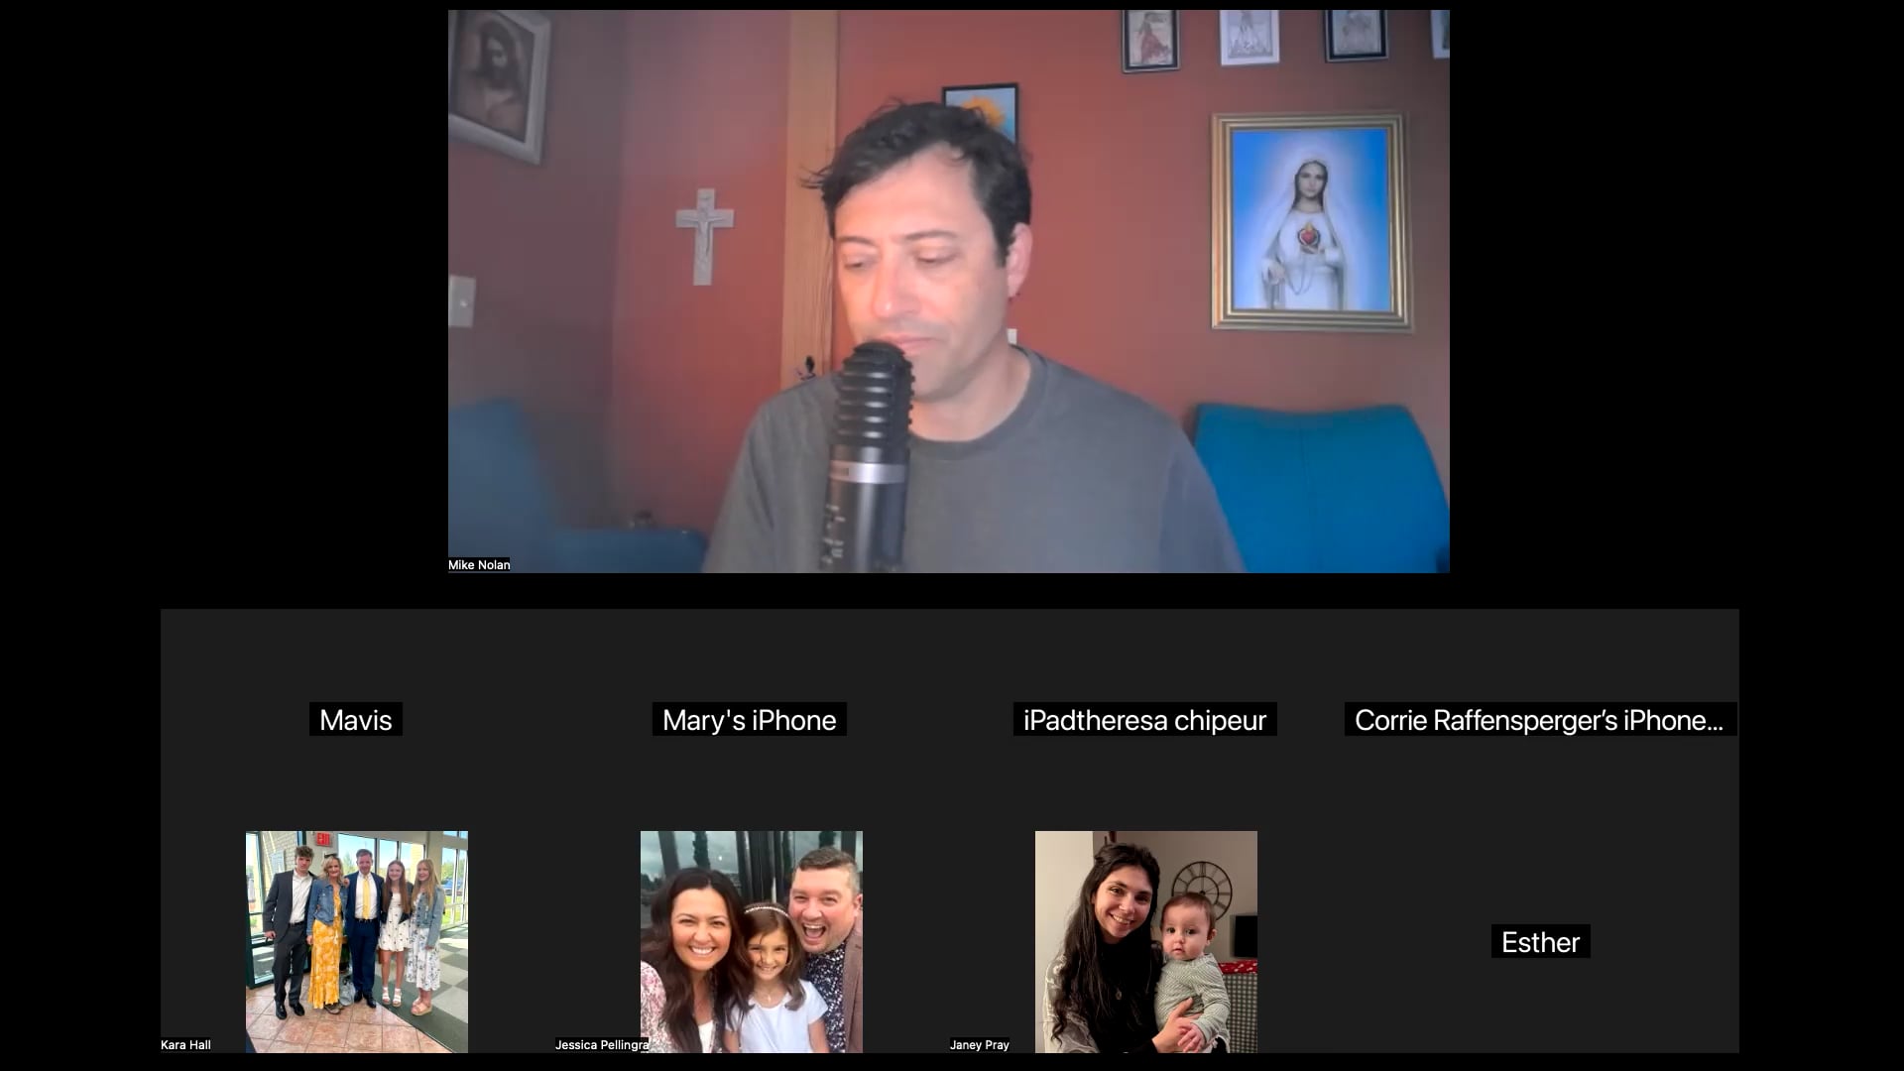The width and height of the screenshot is (1904, 1071).
Task: Click the Kara Hall name tag
Action: point(185,1045)
